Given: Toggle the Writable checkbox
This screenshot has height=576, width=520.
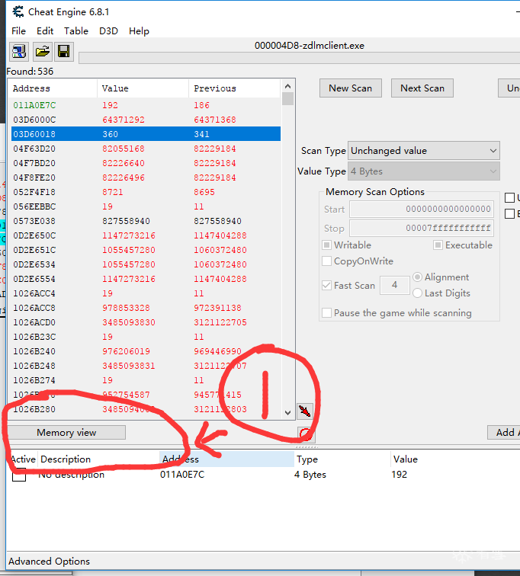Looking at the screenshot, I should pyautogui.click(x=326, y=245).
